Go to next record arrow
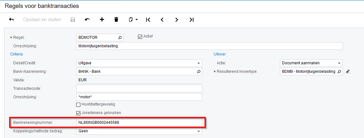 click(x=177, y=20)
